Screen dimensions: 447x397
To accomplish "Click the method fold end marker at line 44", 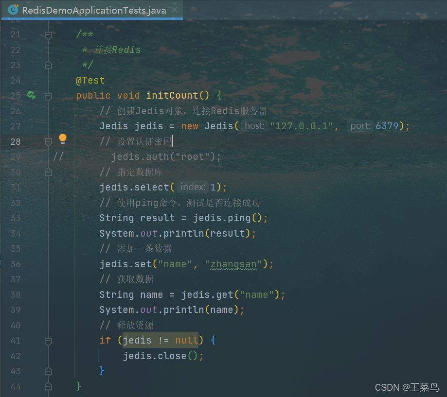I will point(48,386).
